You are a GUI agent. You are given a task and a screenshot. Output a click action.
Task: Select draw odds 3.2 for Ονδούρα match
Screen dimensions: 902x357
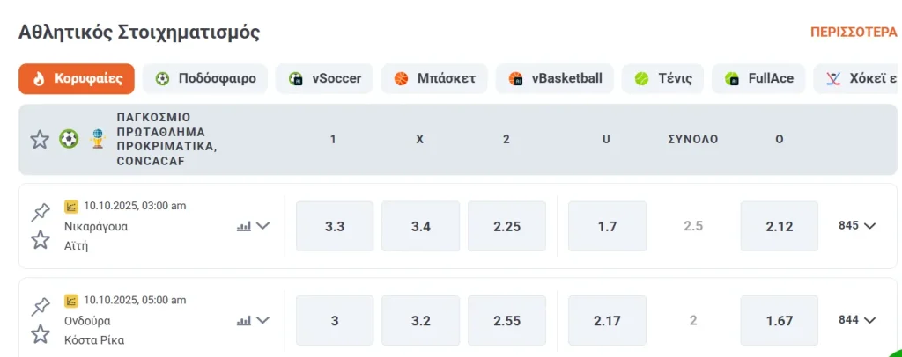[420, 320]
